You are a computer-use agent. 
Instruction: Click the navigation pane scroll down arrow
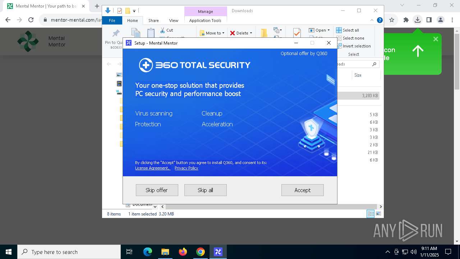pos(155,207)
